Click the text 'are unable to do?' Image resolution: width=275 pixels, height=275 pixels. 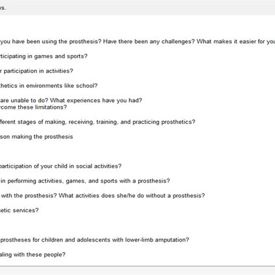point(24,100)
